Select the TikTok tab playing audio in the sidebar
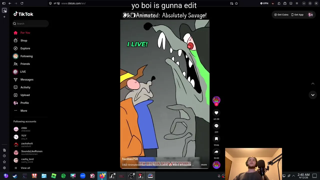The width and height of the screenshot is (320, 180). (x=4, y=10)
